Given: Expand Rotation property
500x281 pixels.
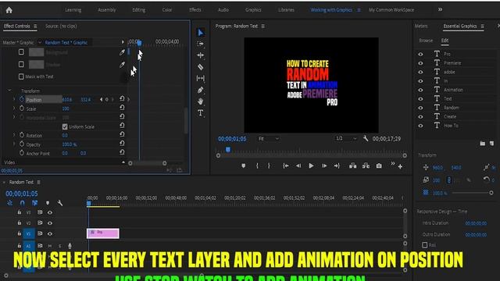Looking at the screenshot, I should (14, 135).
